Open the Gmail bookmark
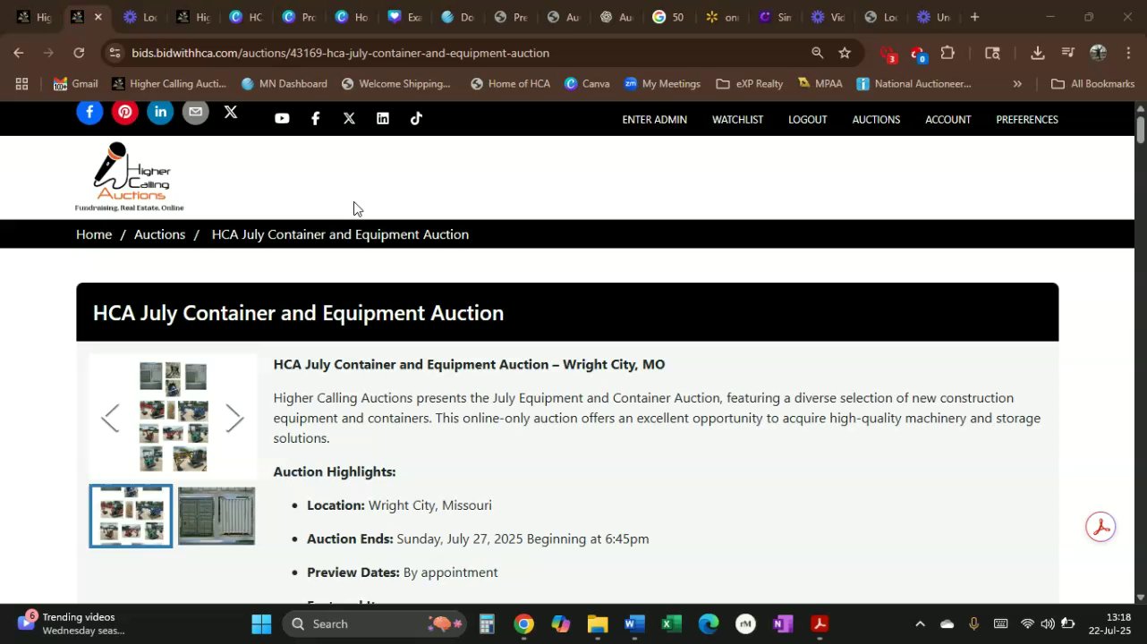 (75, 83)
